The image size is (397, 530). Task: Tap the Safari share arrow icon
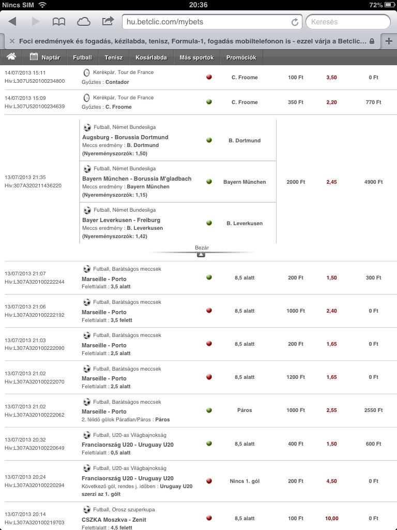tap(108, 21)
